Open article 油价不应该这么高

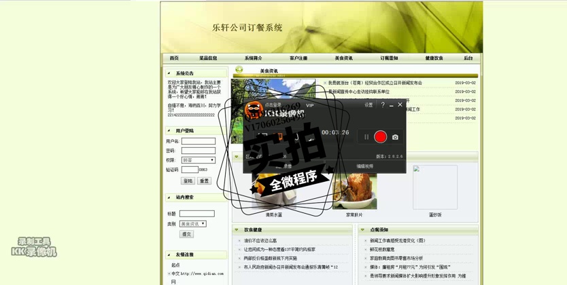coord(260,240)
